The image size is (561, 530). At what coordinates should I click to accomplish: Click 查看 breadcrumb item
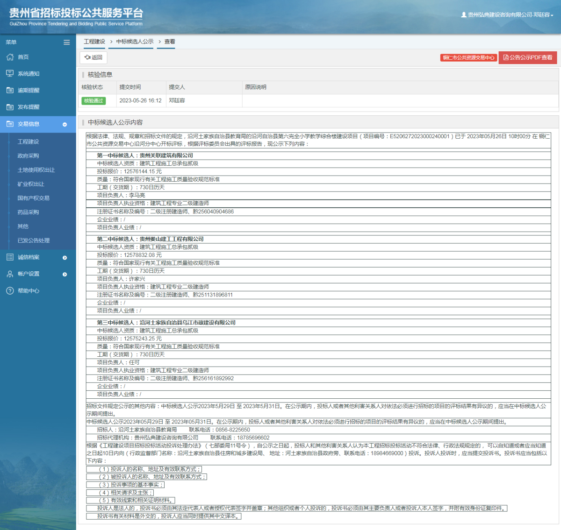(x=170, y=42)
